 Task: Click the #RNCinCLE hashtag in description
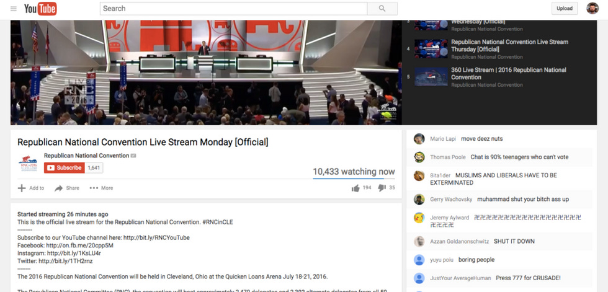pos(218,223)
